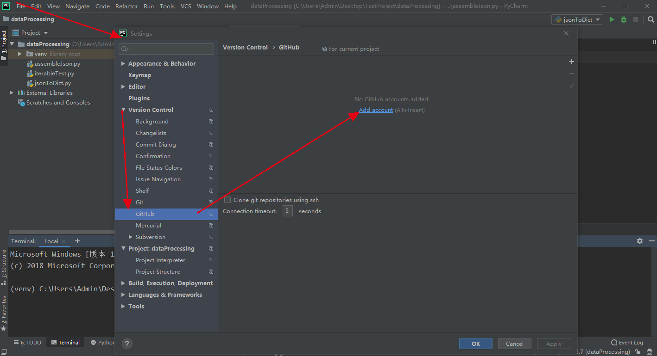Click checkmark set-default account icon
657x356 pixels.
pyautogui.click(x=572, y=86)
